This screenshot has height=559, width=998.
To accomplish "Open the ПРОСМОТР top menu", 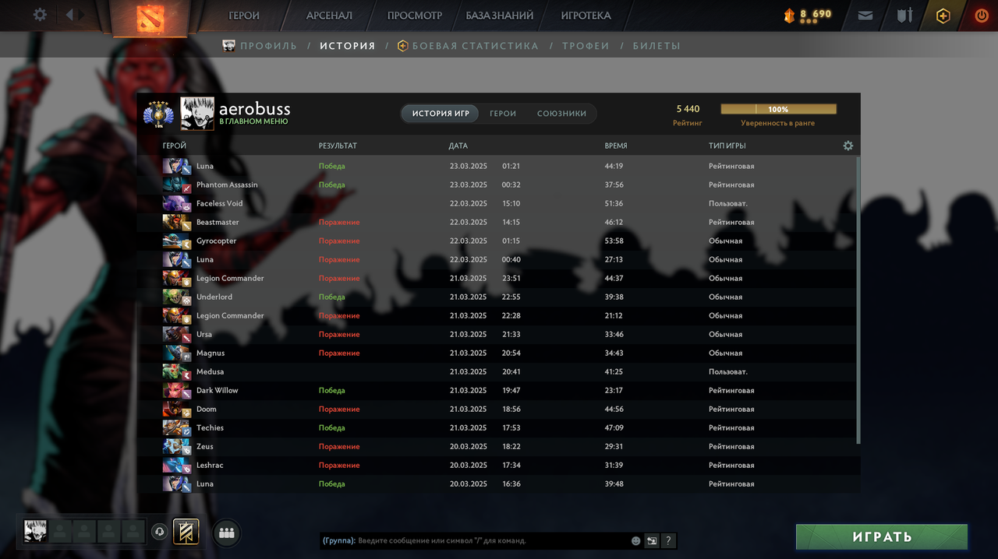I will click(x=415, y=16).
